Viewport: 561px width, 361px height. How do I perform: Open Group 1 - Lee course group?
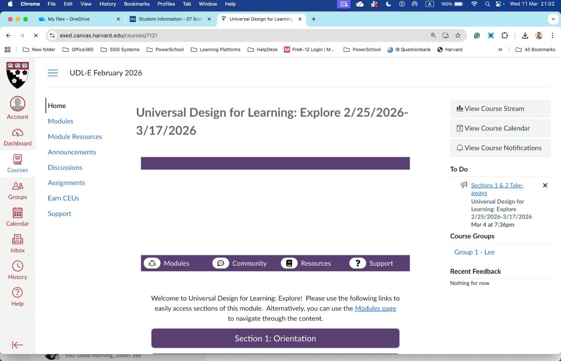[475, 252]
